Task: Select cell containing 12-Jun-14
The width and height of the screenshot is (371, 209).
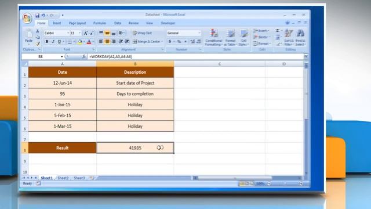Action: click(x=63, y=83)
